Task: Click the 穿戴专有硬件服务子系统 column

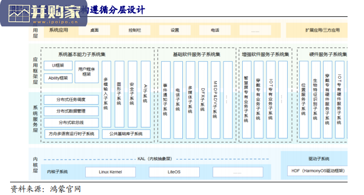Action: click(x=327, y=99)
